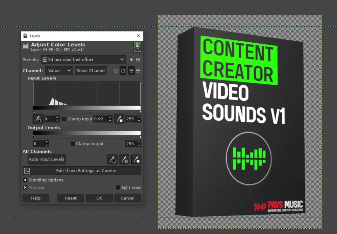Expand the Blending Options section

click(x=25, y=180)
